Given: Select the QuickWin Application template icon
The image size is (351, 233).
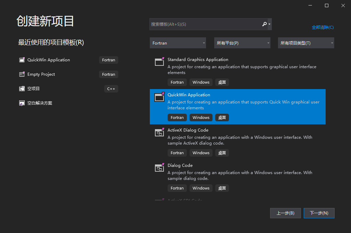Looking at the screenshot, I should pos(159,97).
